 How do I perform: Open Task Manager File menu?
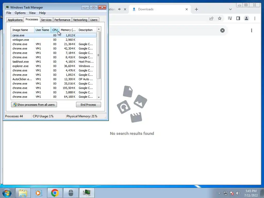tap(9, 13)
